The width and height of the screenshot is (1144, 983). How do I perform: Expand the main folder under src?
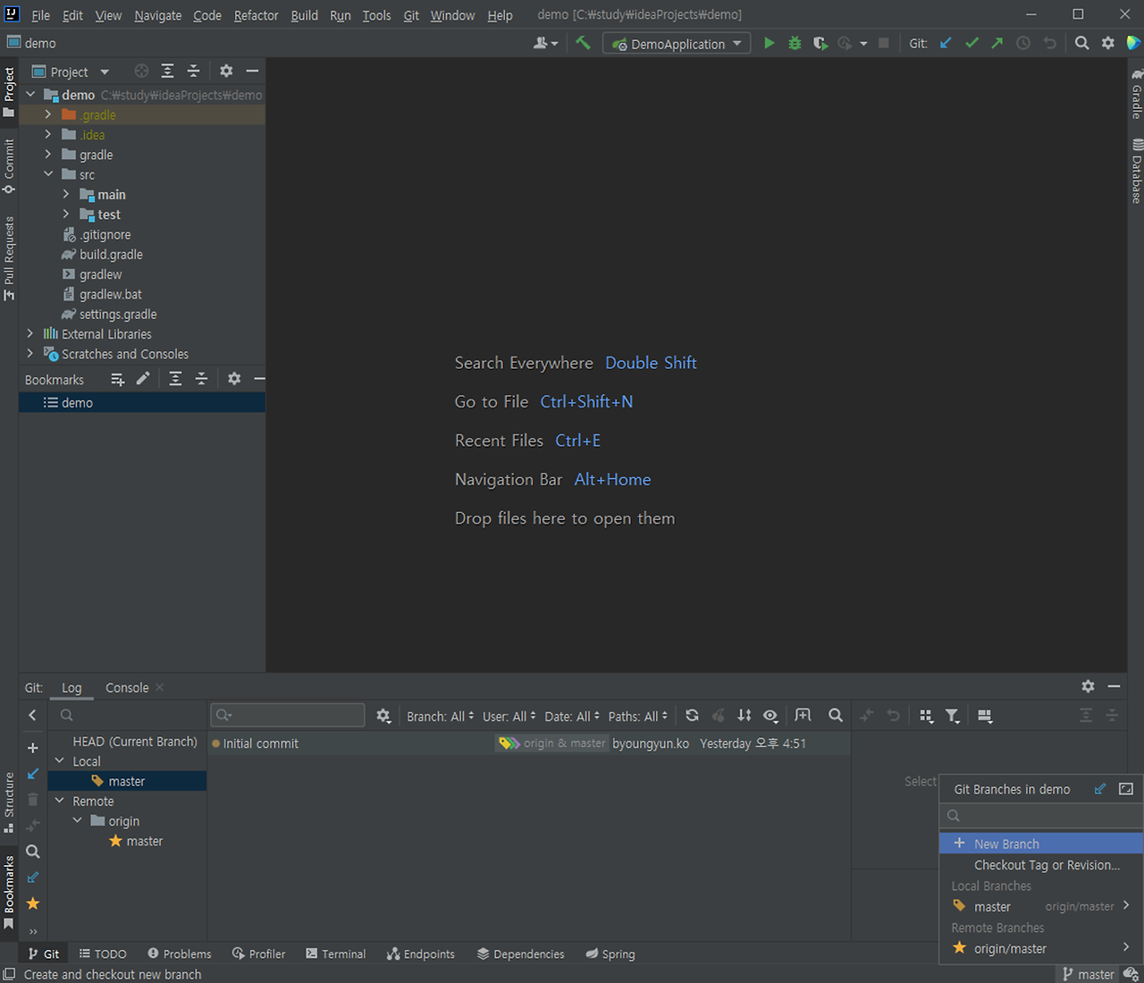click(x=66, y=195)
